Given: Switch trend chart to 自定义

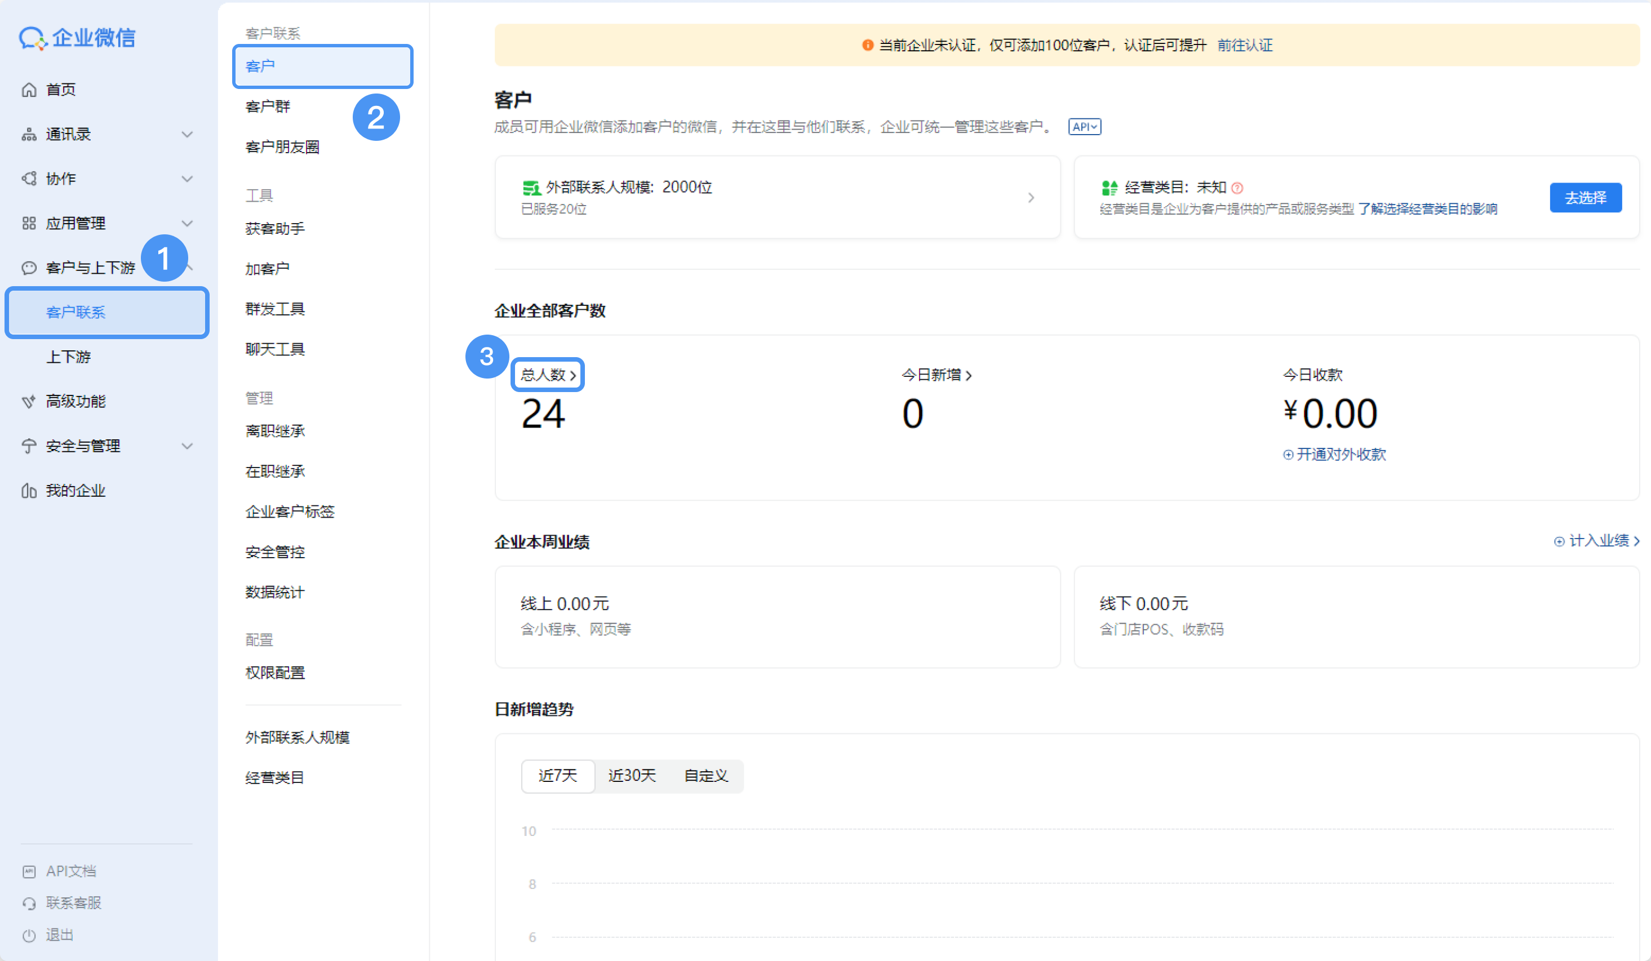Looking at the screenshot, I should click(706, 776).
